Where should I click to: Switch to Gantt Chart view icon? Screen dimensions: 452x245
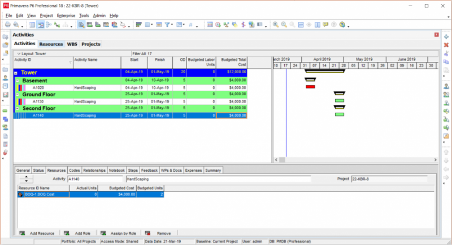[40, 25]
